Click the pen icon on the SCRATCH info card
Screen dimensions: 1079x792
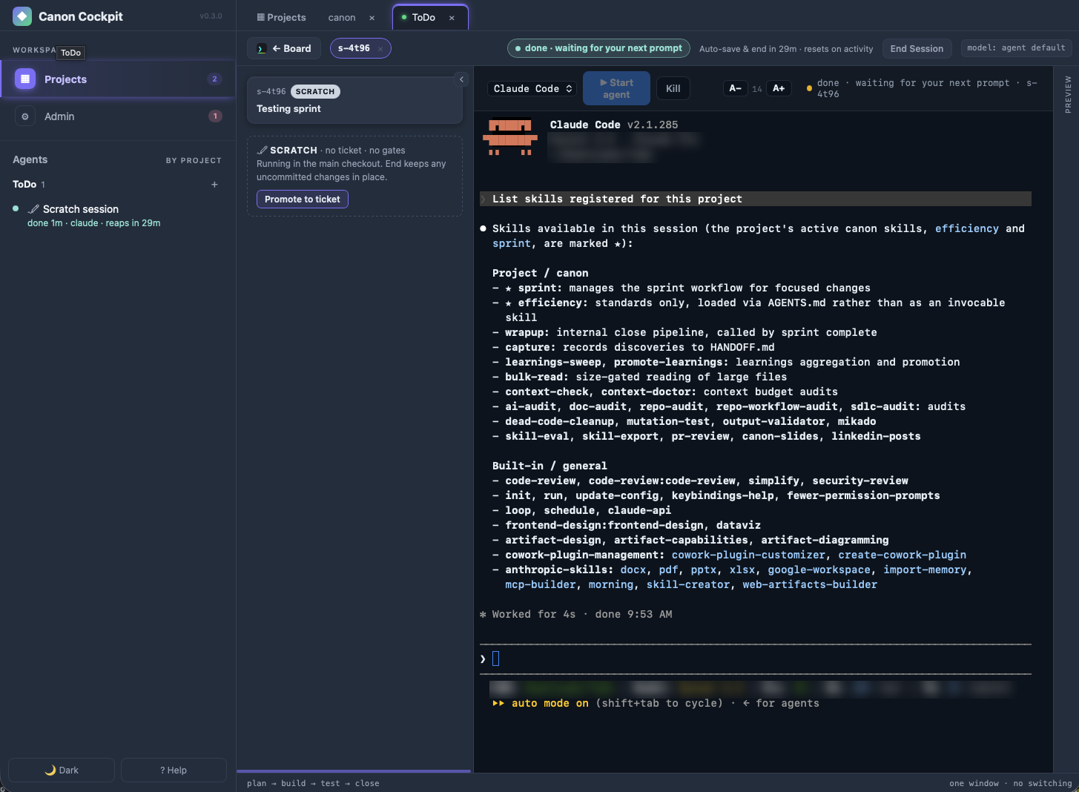click(x=262, y=151)
